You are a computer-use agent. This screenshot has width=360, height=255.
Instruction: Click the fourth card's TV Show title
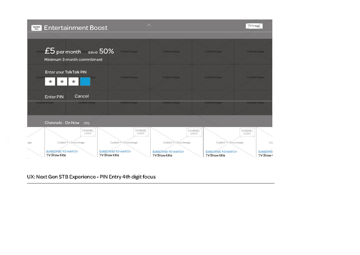215,155
